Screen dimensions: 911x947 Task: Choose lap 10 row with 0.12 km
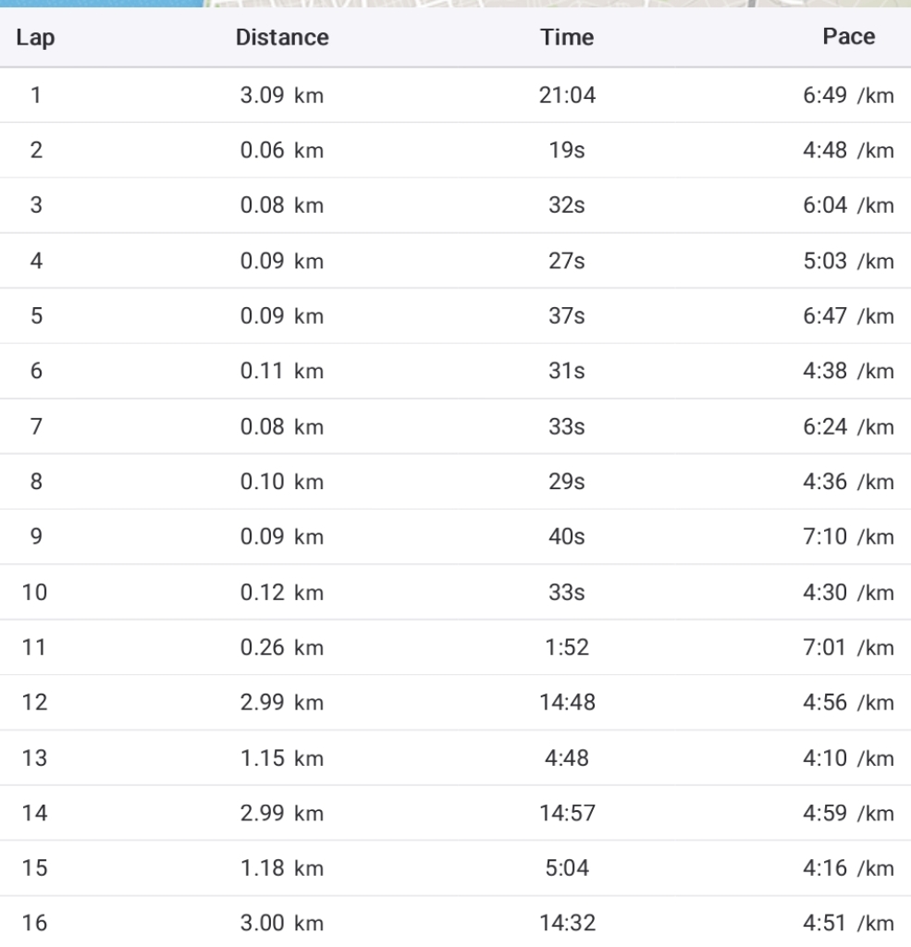coord(455,592)
